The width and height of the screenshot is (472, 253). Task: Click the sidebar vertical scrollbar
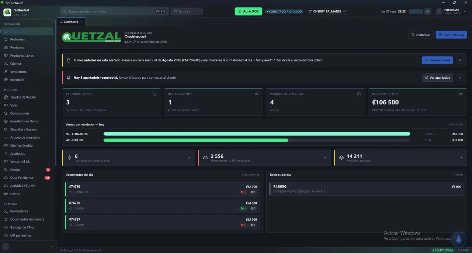(56, 92)
